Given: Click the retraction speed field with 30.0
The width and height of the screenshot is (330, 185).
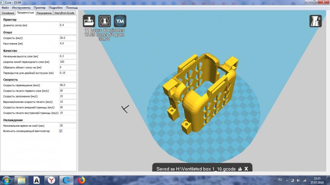Looking at the screenshot, I should click(x=68, y=38).
